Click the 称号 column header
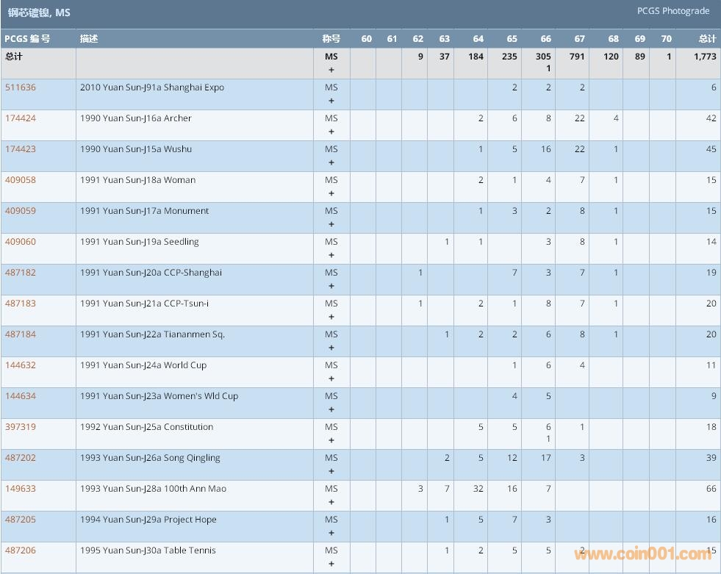 331,39
